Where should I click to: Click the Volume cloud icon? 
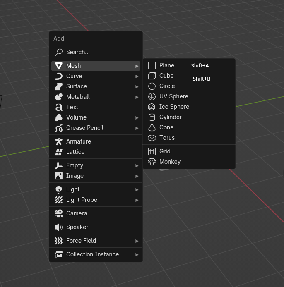59,118
